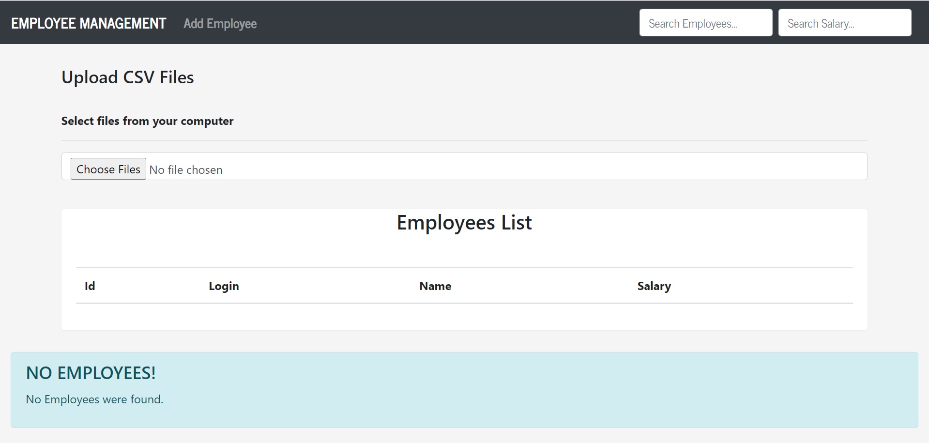Click the Search Salary input field
The height and width of the screenshot is (443, 929).
coord(844,22)
